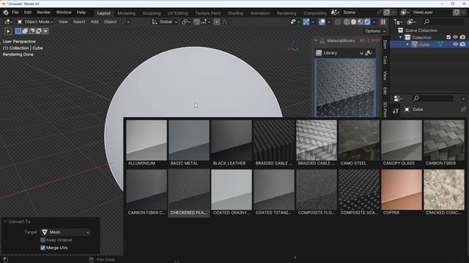Open viewport shading options dropdown arrow
This screenshot has height=263, width=469.
tap(374, 22)
